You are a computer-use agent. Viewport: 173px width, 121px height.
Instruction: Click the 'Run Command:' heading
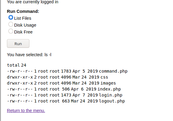(23, 11)
